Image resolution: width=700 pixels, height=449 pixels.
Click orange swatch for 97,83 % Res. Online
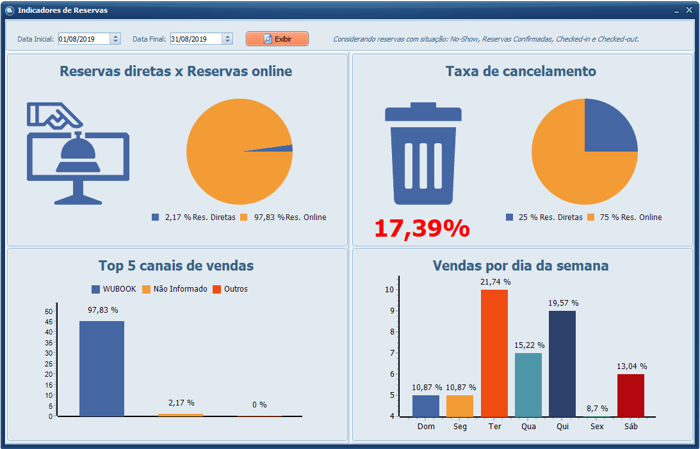click(x=244, y=217)
